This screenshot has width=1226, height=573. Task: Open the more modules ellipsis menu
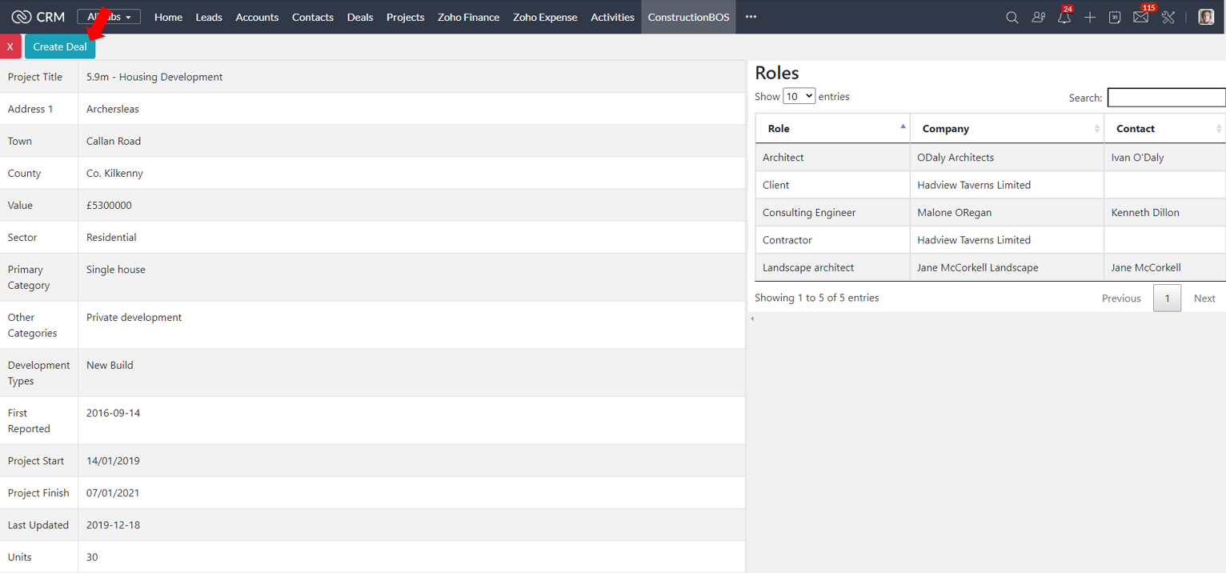(x=751, y=17)
